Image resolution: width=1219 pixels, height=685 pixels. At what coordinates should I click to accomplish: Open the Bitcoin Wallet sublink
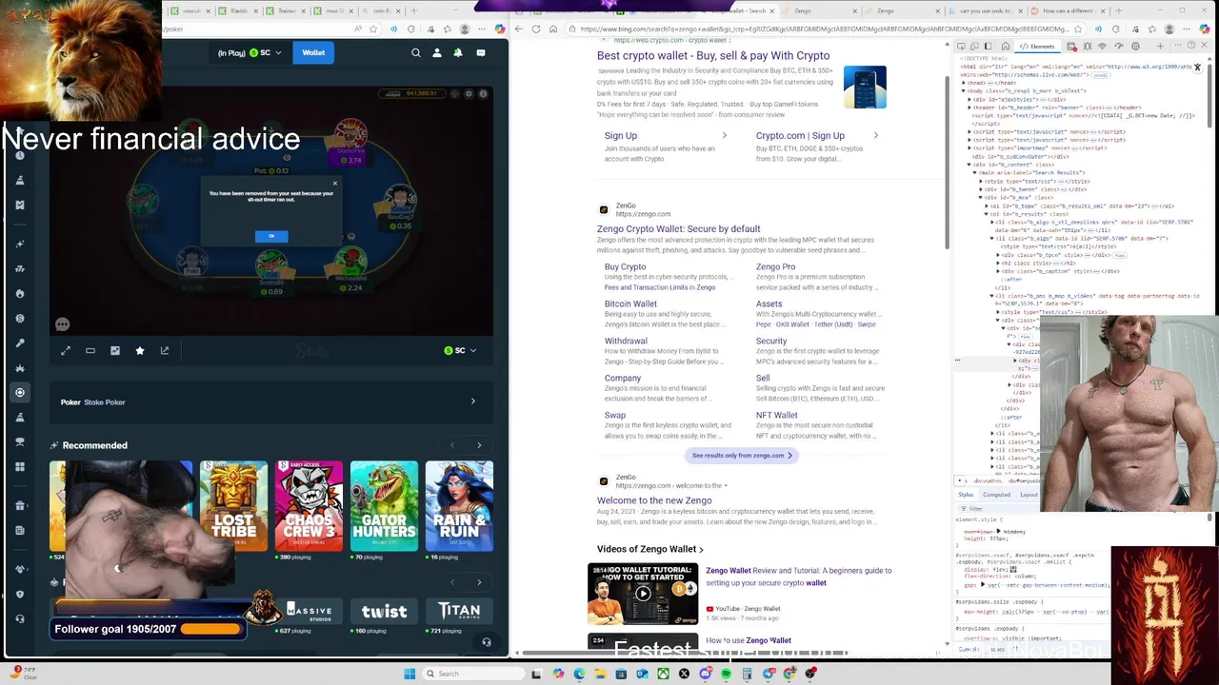[630, 304]
